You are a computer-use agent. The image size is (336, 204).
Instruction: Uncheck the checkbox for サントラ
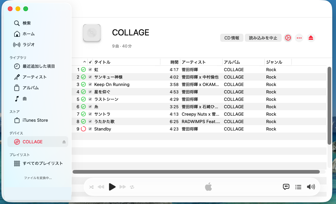click(x=90, y=114)
